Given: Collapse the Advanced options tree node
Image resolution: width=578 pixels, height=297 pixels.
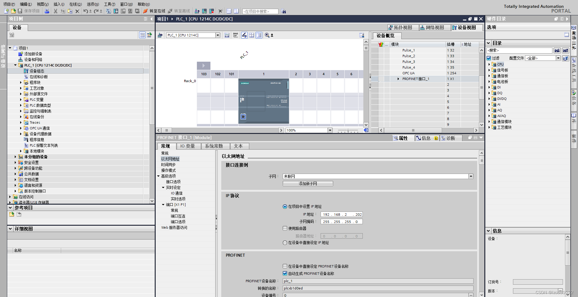Looking at the screenshot, I should point(158,176).
